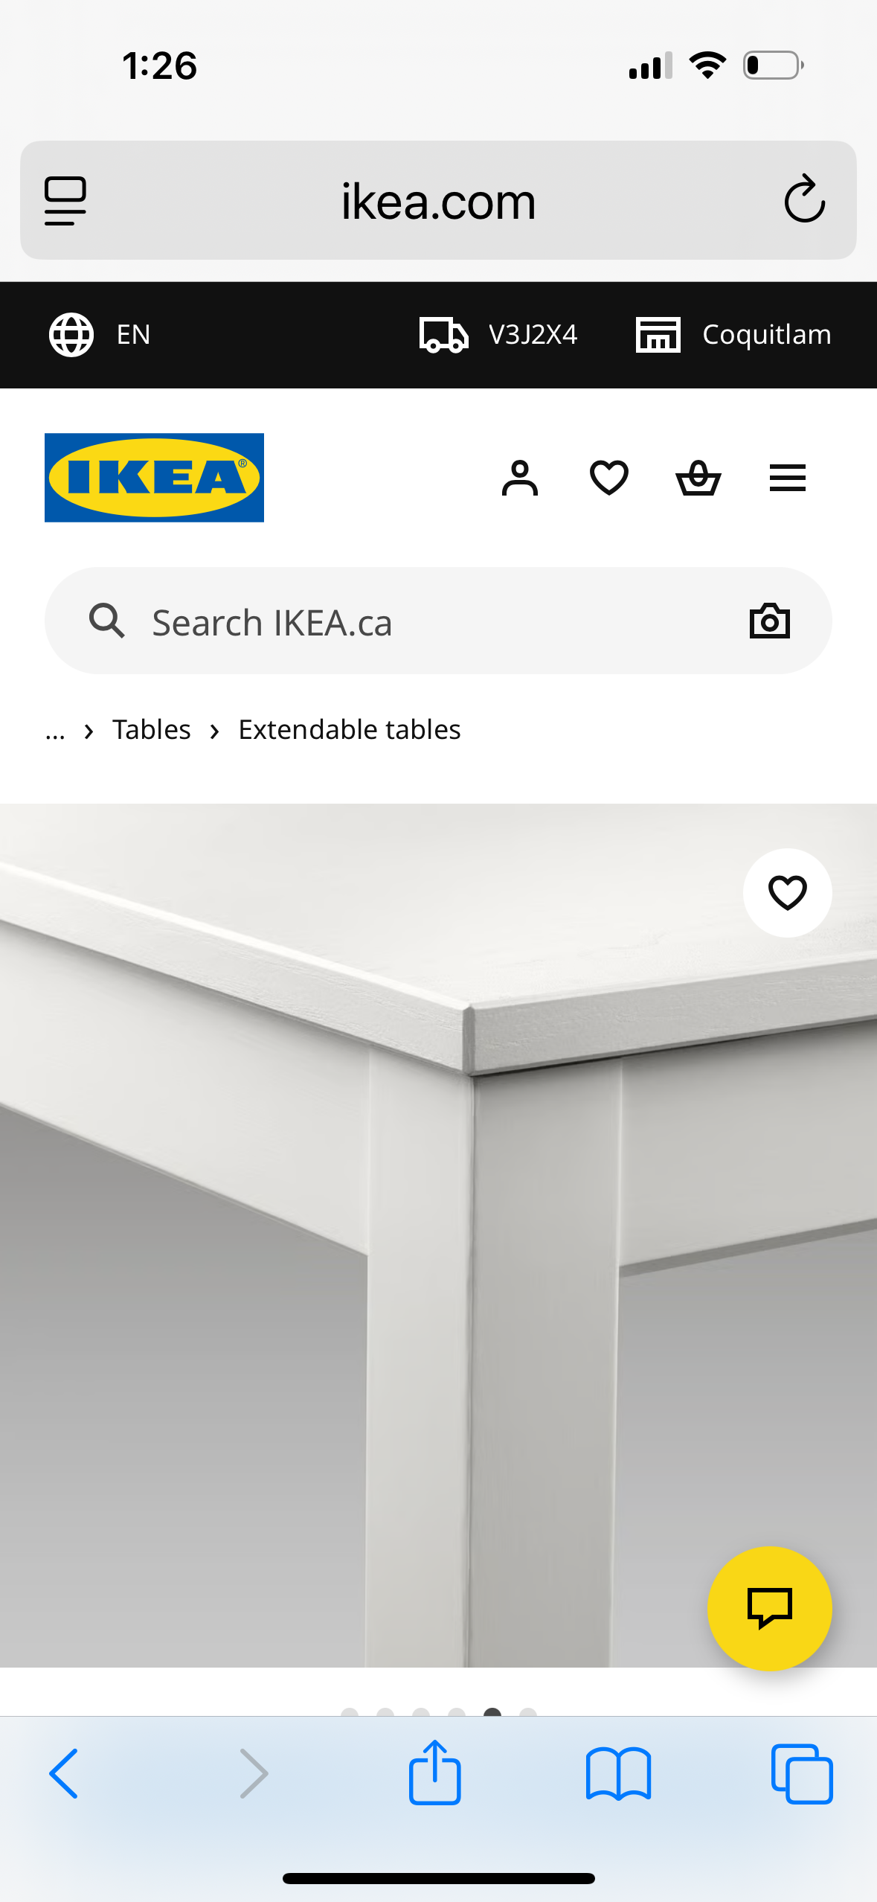Image resolution: width=877 pixels, height=1902 pixels.
Task: Change delivery postal code V3J2X4
Action: pyautogui.click(x=498, y=335)
